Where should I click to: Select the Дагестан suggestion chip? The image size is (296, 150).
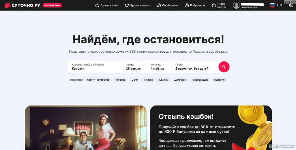[180, 80]
